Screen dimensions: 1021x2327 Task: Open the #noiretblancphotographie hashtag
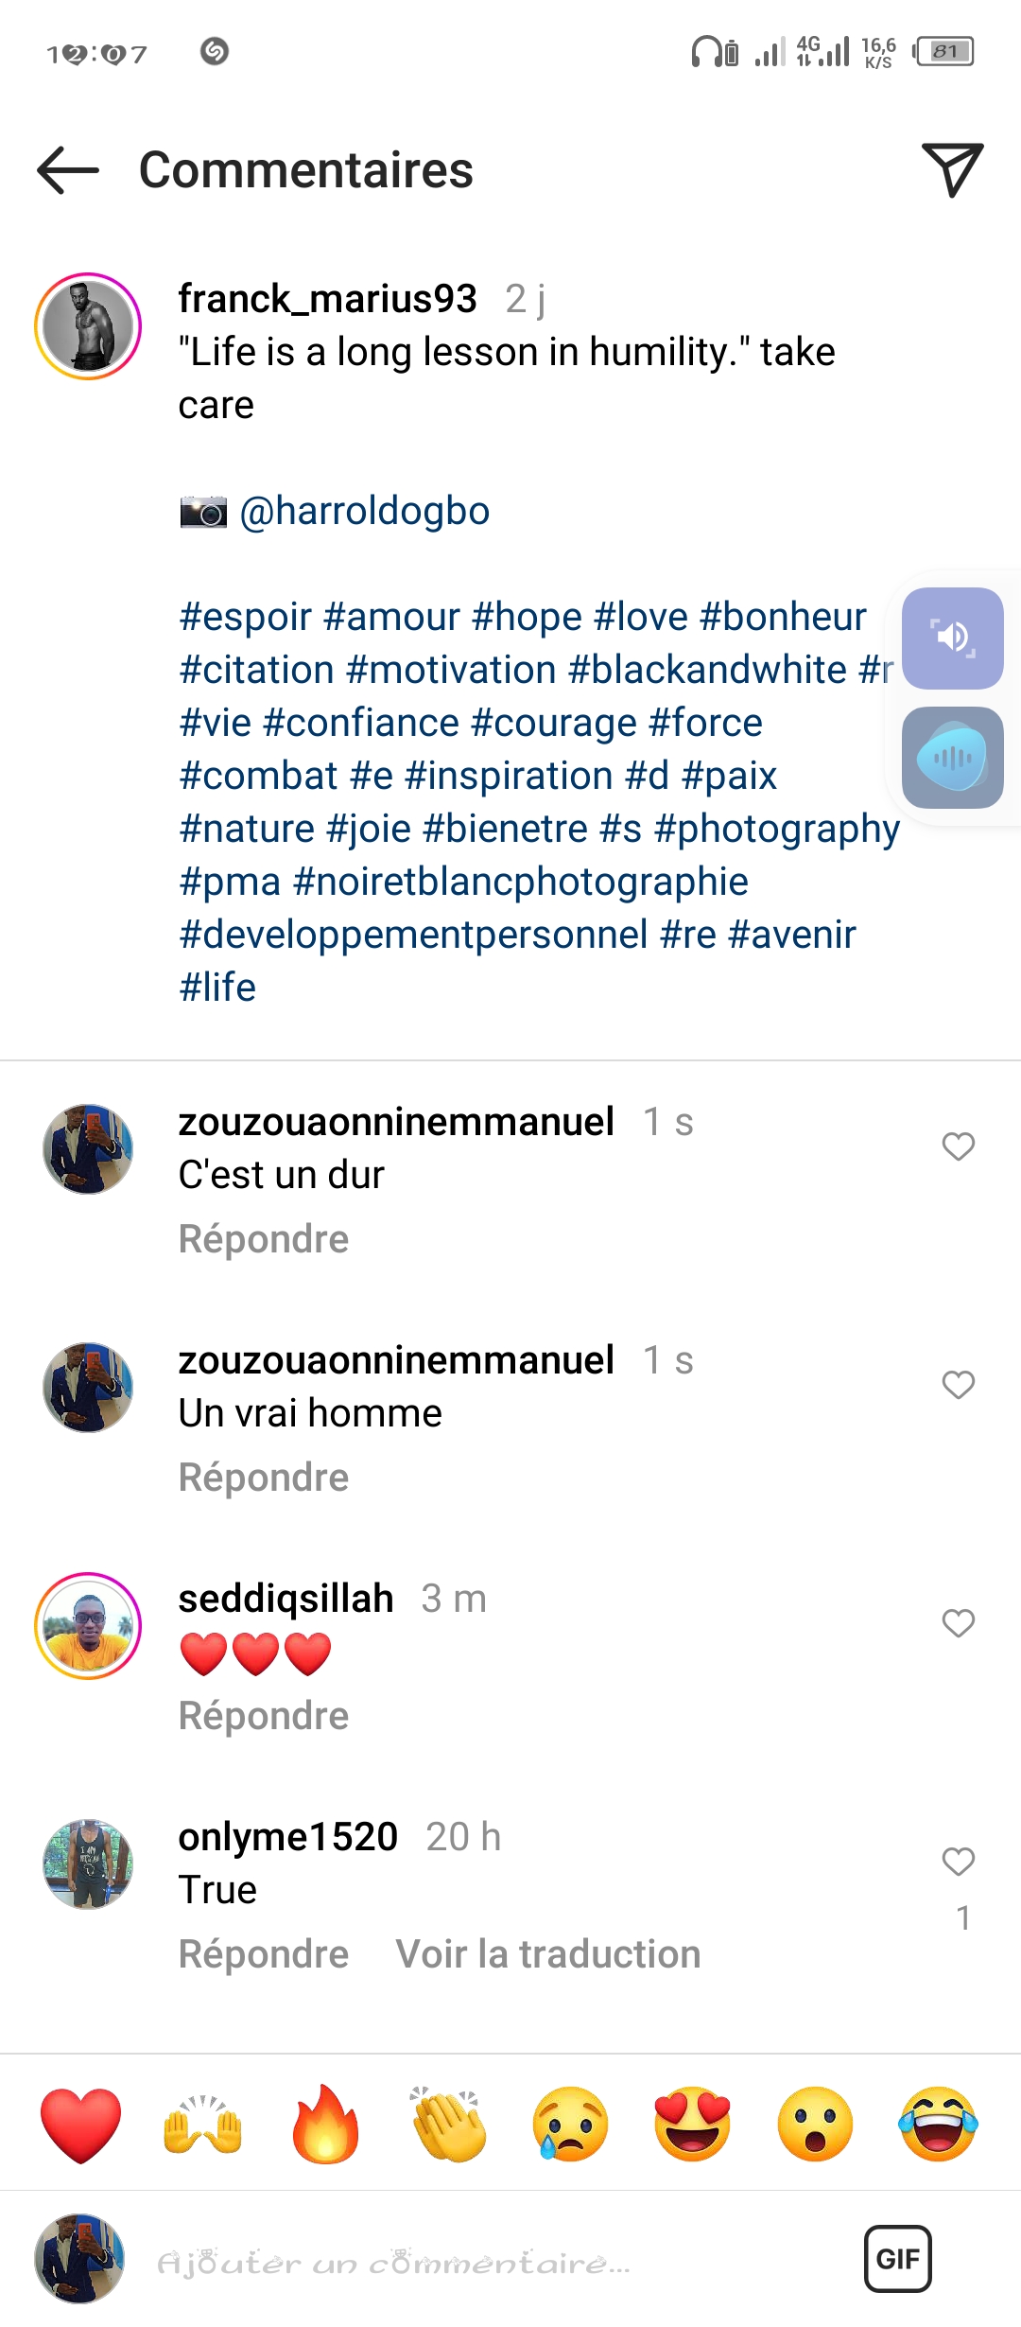[x=521, y=882]
